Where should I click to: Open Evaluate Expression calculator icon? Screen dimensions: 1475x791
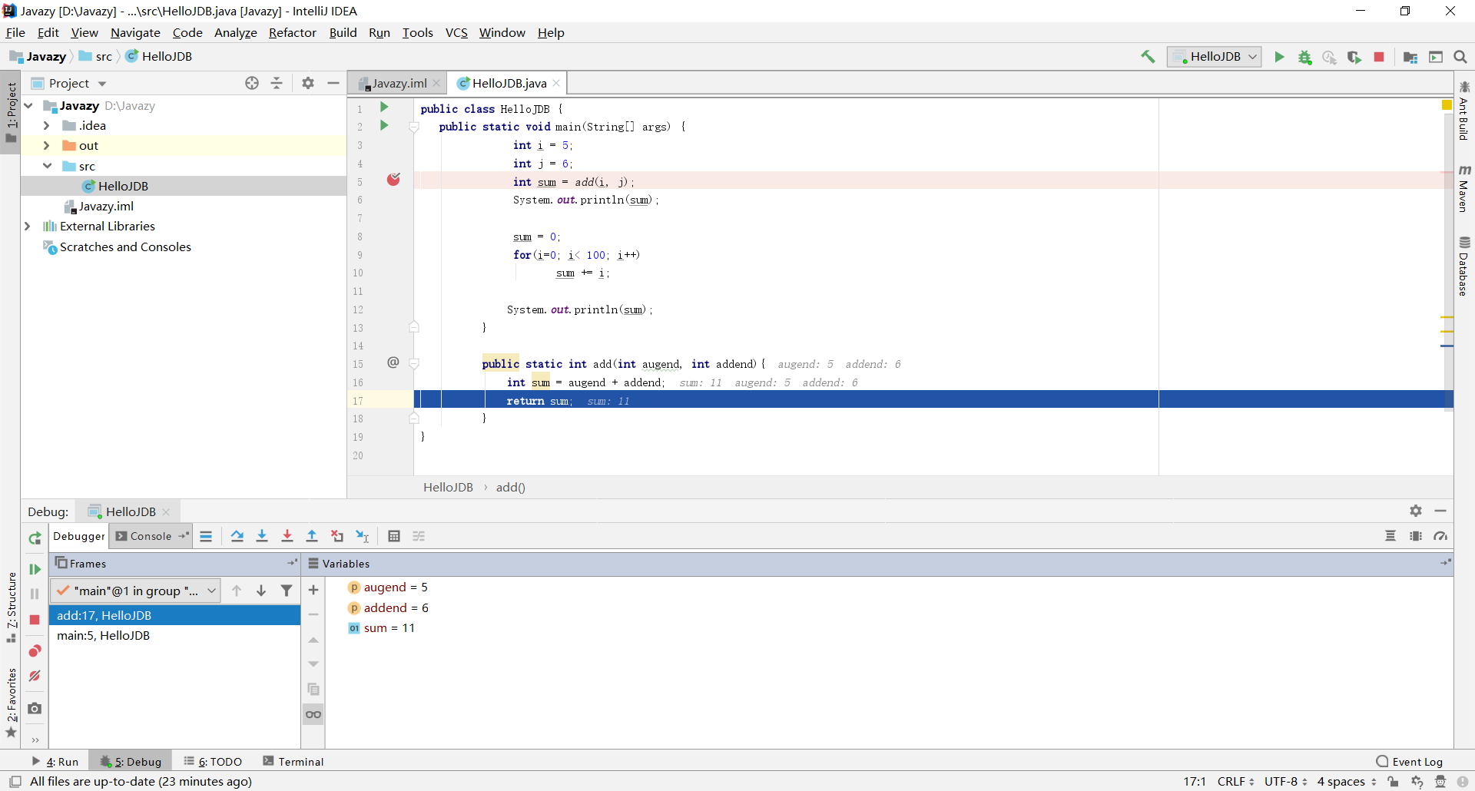(394, 536)
